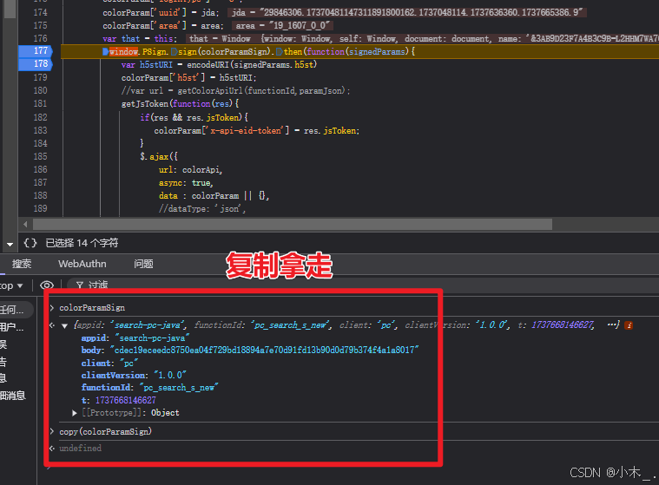Click the client value "pc"
The image size is (659, 485).
point(129,363)
